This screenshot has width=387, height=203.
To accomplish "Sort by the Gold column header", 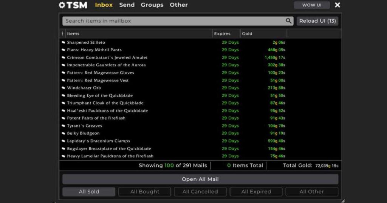I will click(247, 34).
